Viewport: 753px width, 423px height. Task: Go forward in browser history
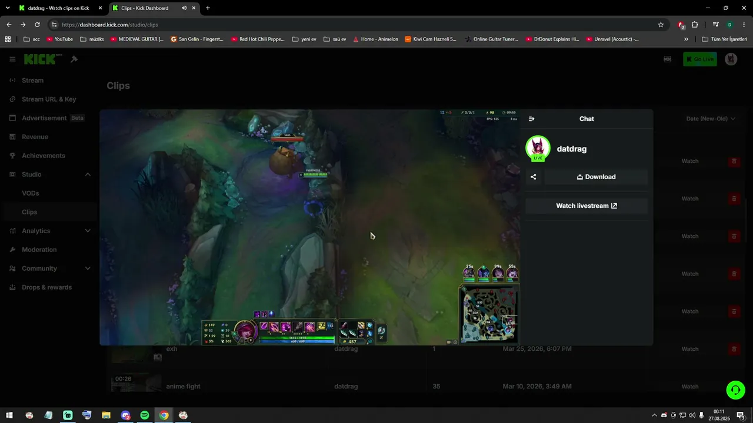pyautogui.click(x=23, y=25)
